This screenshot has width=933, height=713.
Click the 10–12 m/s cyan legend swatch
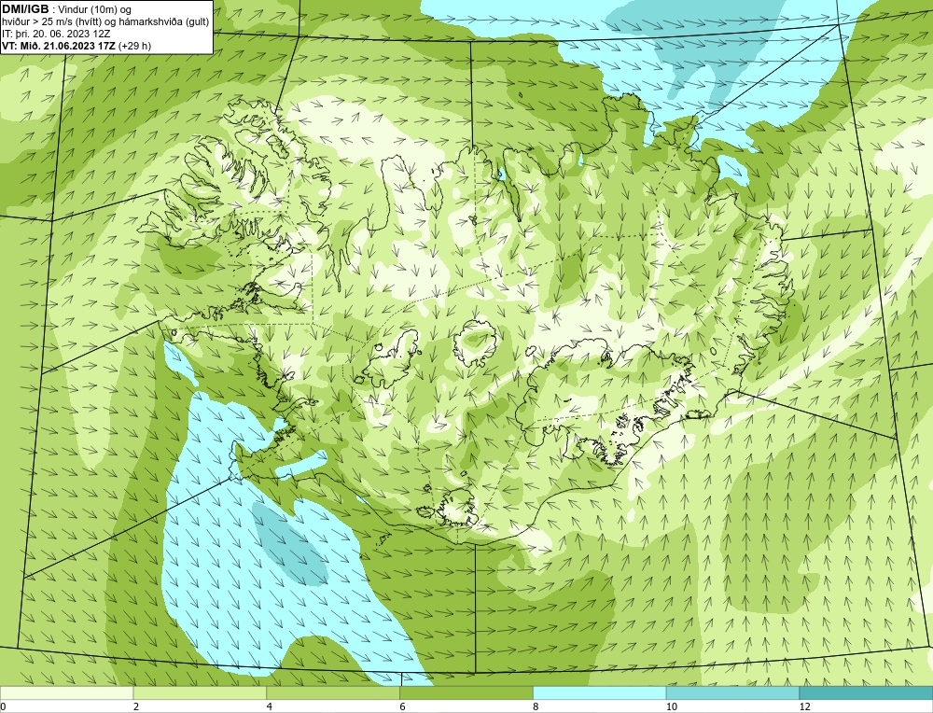[732, 693]
